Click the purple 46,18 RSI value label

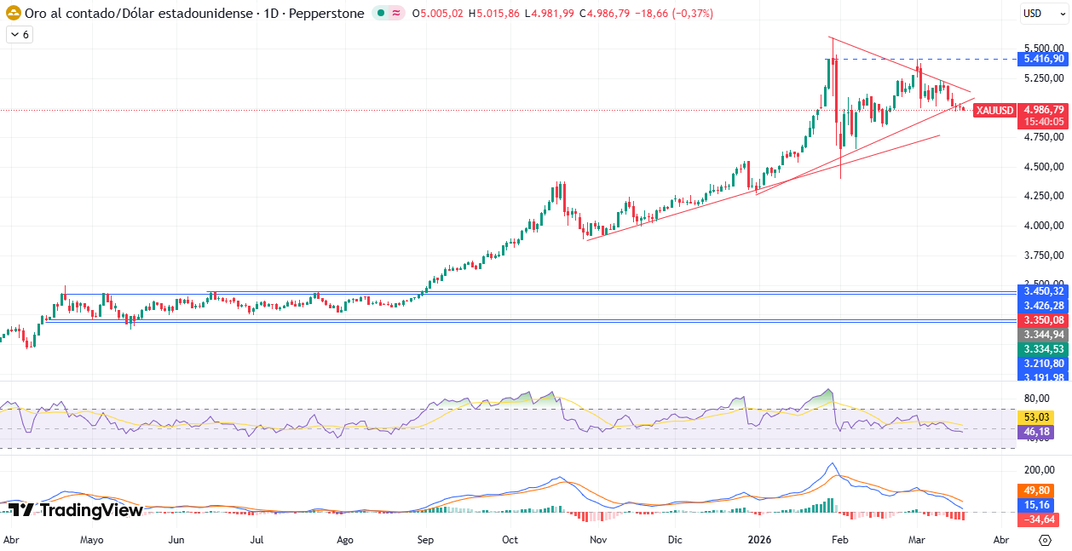(1035, 433)
